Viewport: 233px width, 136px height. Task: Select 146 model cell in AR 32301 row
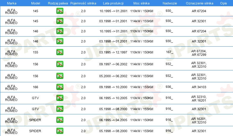coord(35,41)
